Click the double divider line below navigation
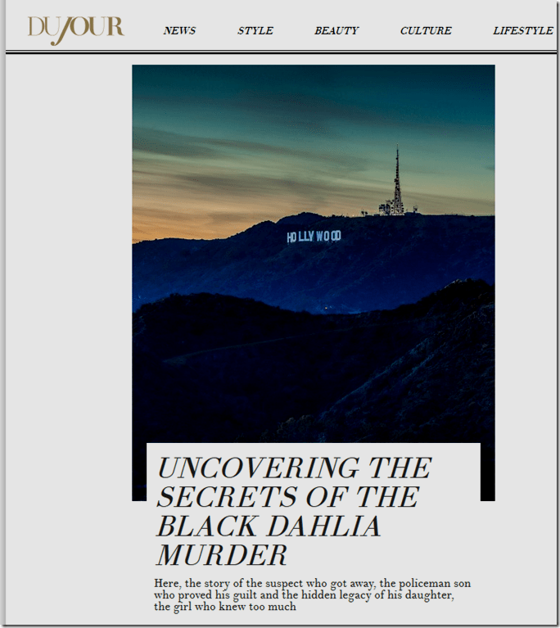 click(x=280, y=52)
